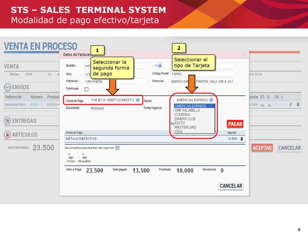Select CMR FALABELLA in card list
Screen dimensions: 308x236
(x=194, y=110)
